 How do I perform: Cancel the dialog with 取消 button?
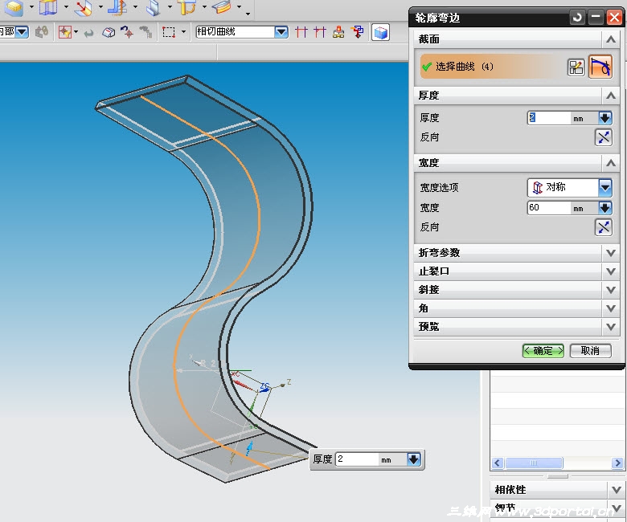(590, 351)
